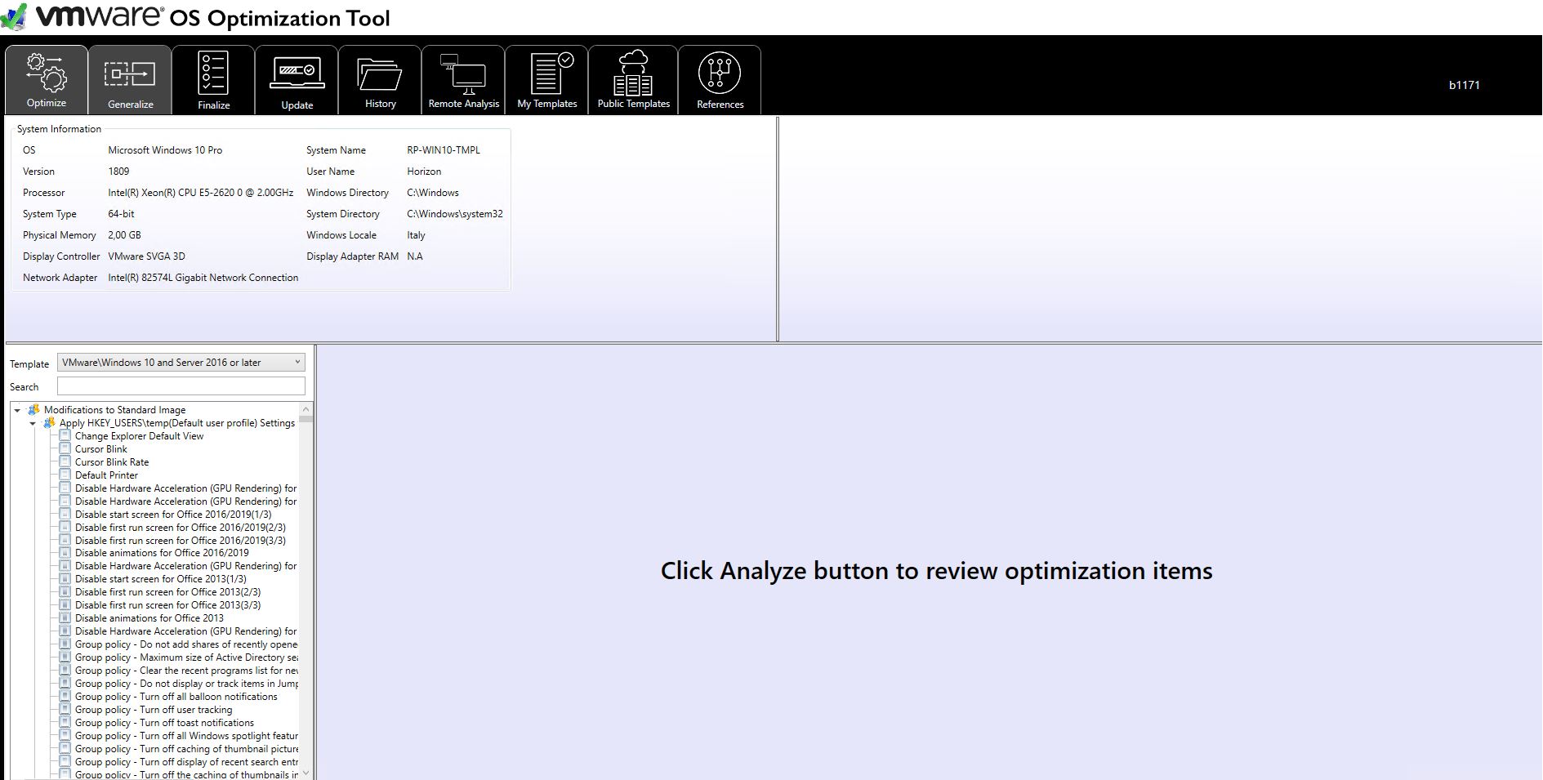Open the History folder icon
The height and width of the screenshot is (780, 1543).
click(x=380, y=74)
